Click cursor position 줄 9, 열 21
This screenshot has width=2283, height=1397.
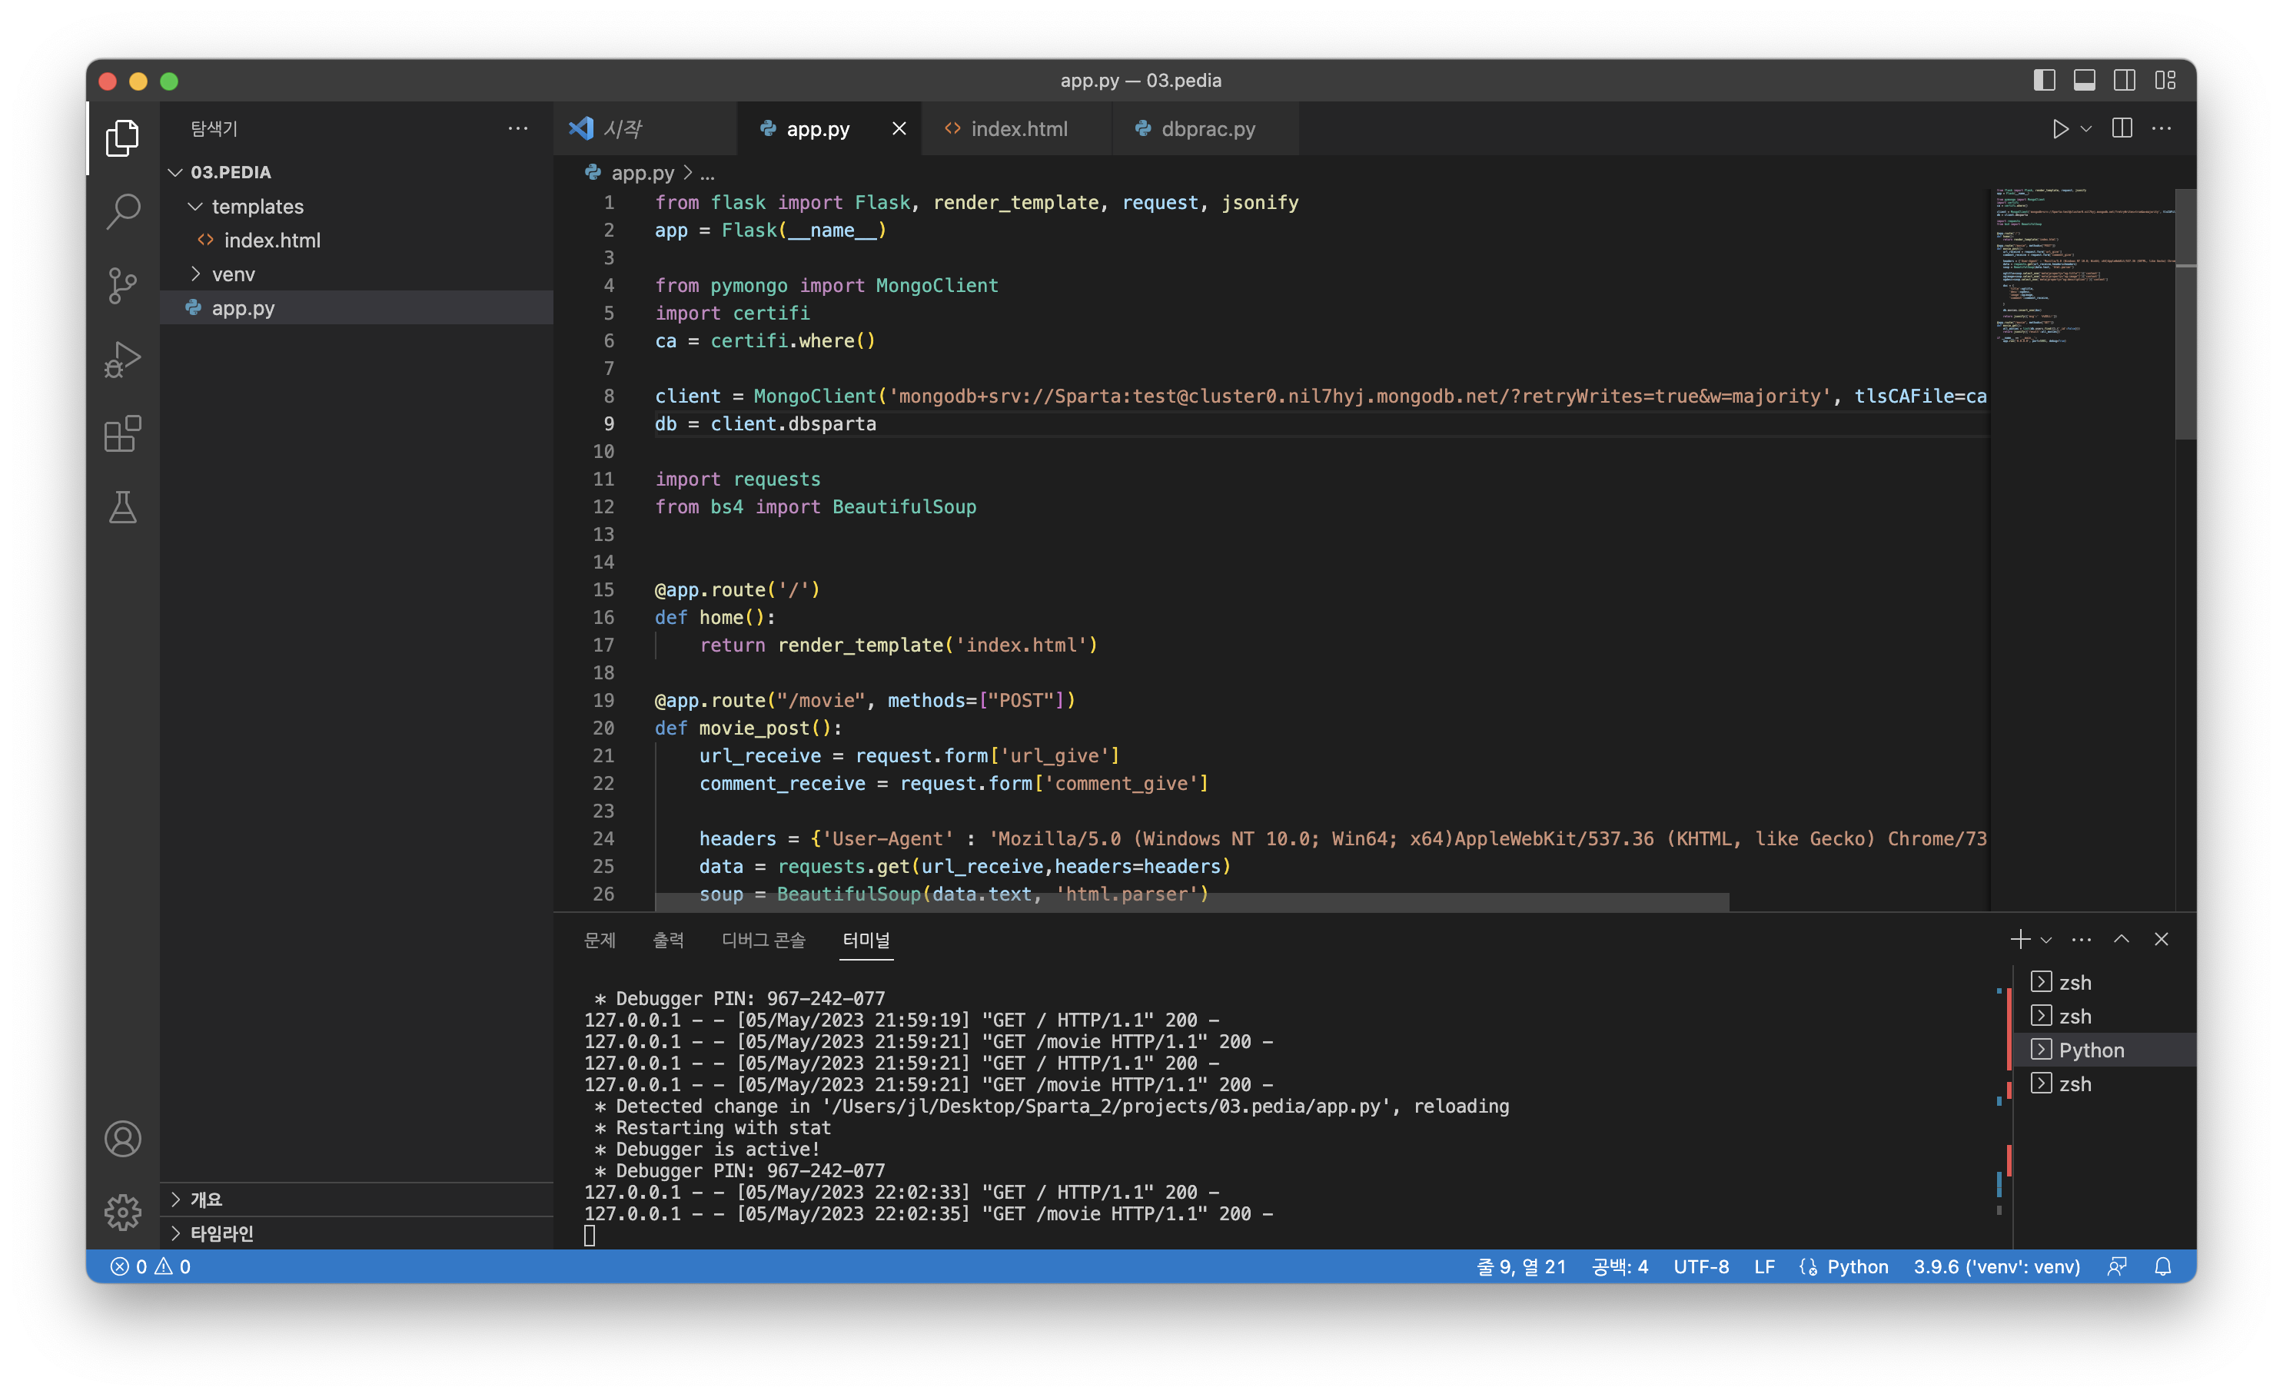pyautogui.click(x=1521, y=1266)
